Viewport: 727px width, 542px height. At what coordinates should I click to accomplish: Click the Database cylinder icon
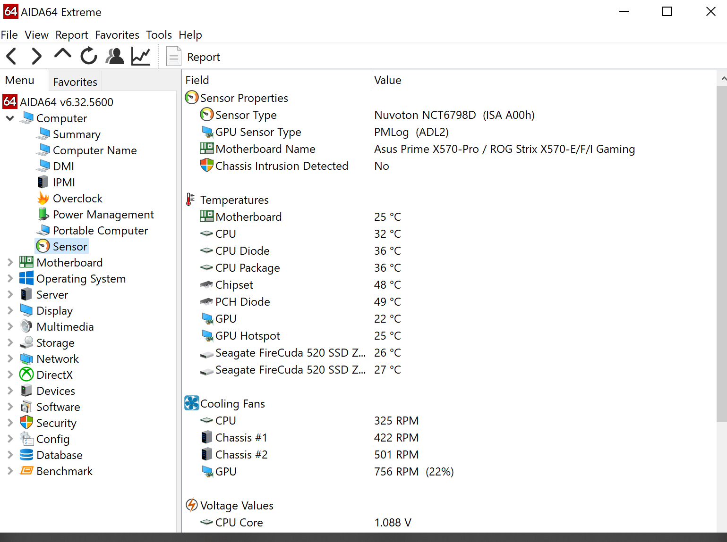[x=26, y=454]
